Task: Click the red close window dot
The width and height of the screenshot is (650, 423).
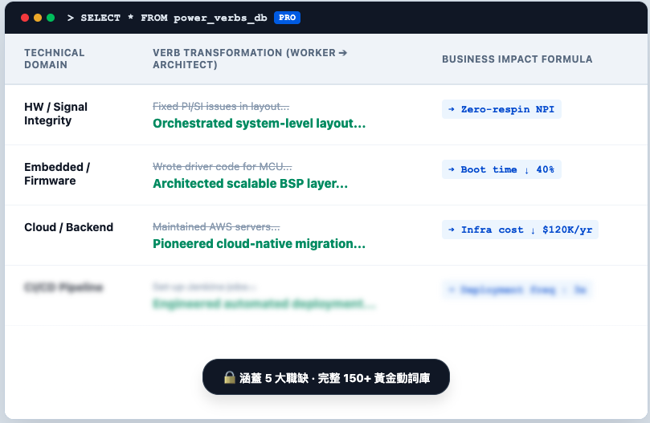Action: coord(25,18)
